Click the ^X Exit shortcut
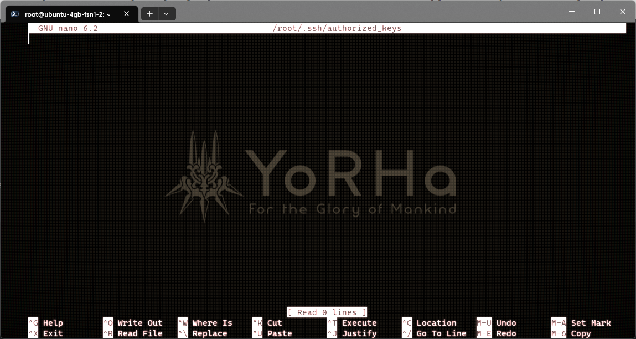Image resolution: width=636 pixels, height=339 pixels. 46,333
